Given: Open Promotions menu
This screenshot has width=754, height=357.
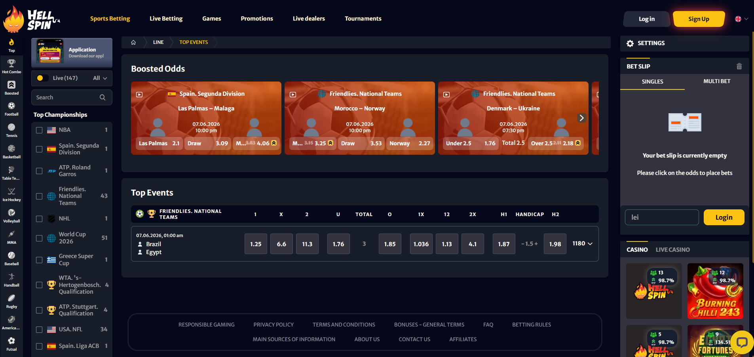Looking at the screenshot, I should [257, 19].
